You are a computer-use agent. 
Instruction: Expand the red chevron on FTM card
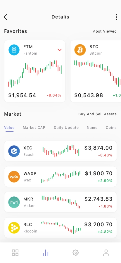pyautogui.click(x=60, y=50)
